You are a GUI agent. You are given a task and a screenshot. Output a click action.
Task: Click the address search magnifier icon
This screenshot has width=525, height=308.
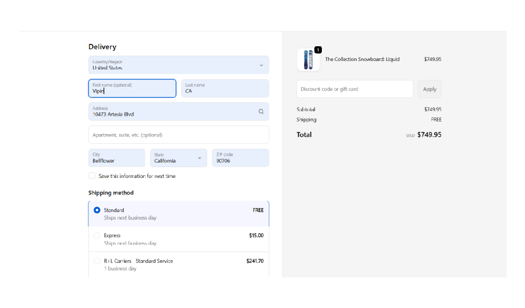coord(261,112)
